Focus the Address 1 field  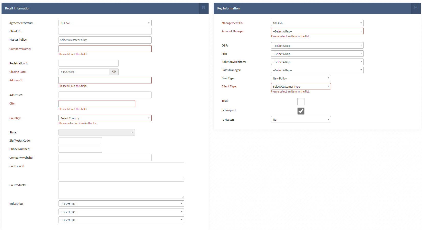click(105, 80)
